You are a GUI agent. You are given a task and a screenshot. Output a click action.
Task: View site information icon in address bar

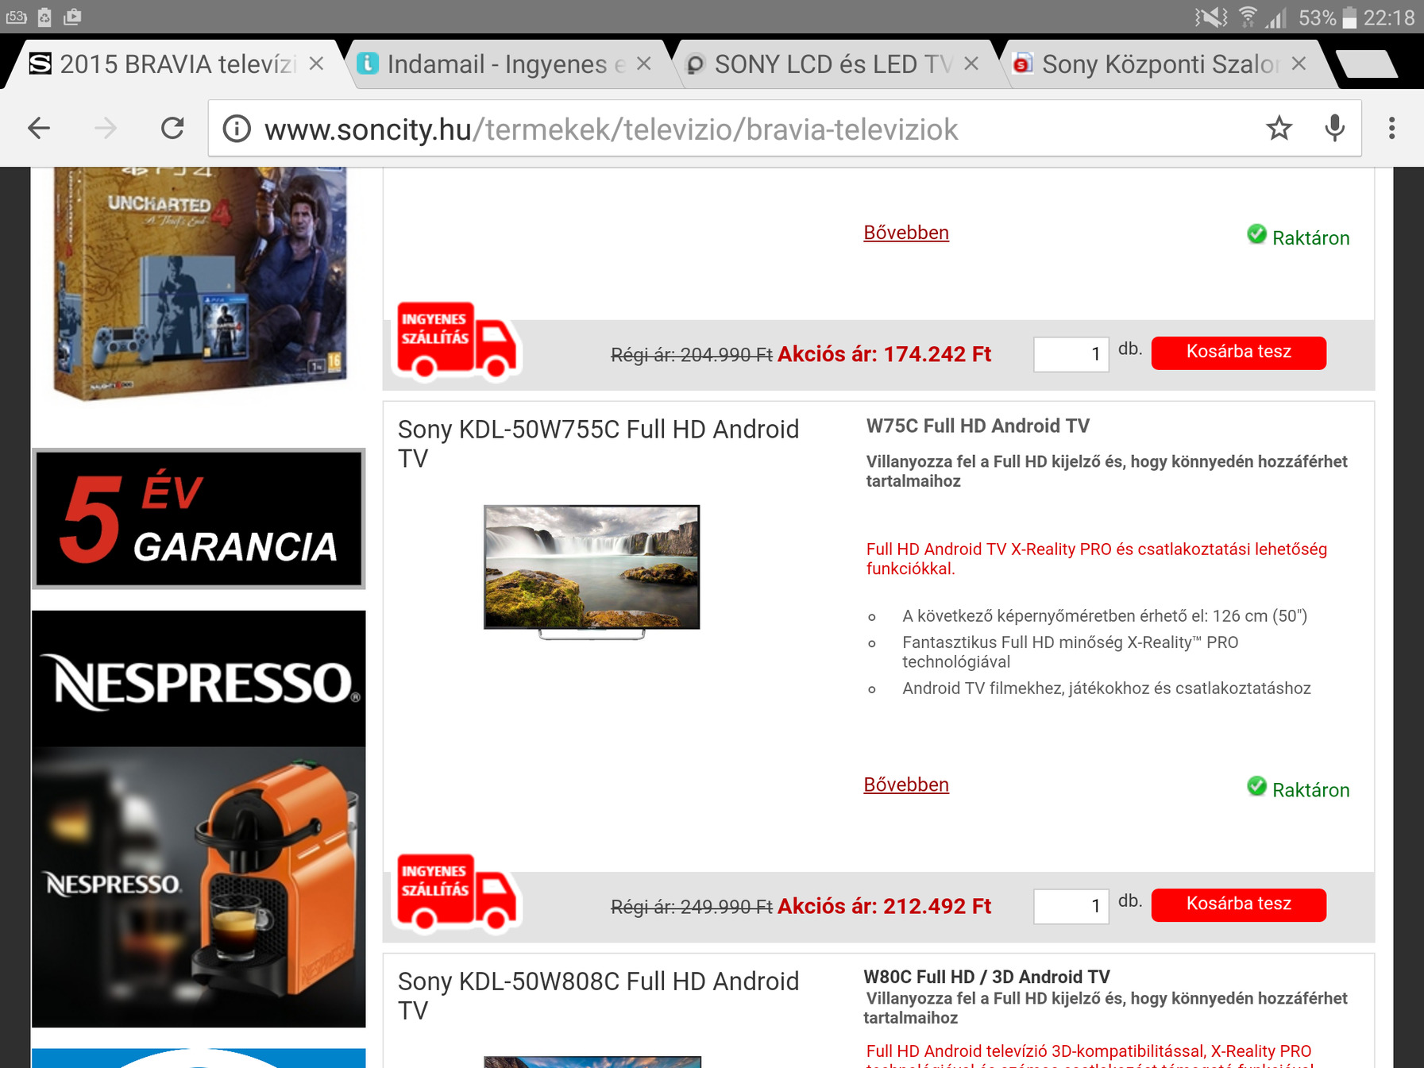click(237, 129)
